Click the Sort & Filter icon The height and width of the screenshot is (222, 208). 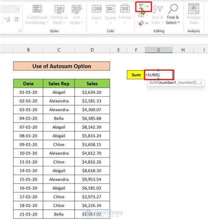tap(158, 14)
